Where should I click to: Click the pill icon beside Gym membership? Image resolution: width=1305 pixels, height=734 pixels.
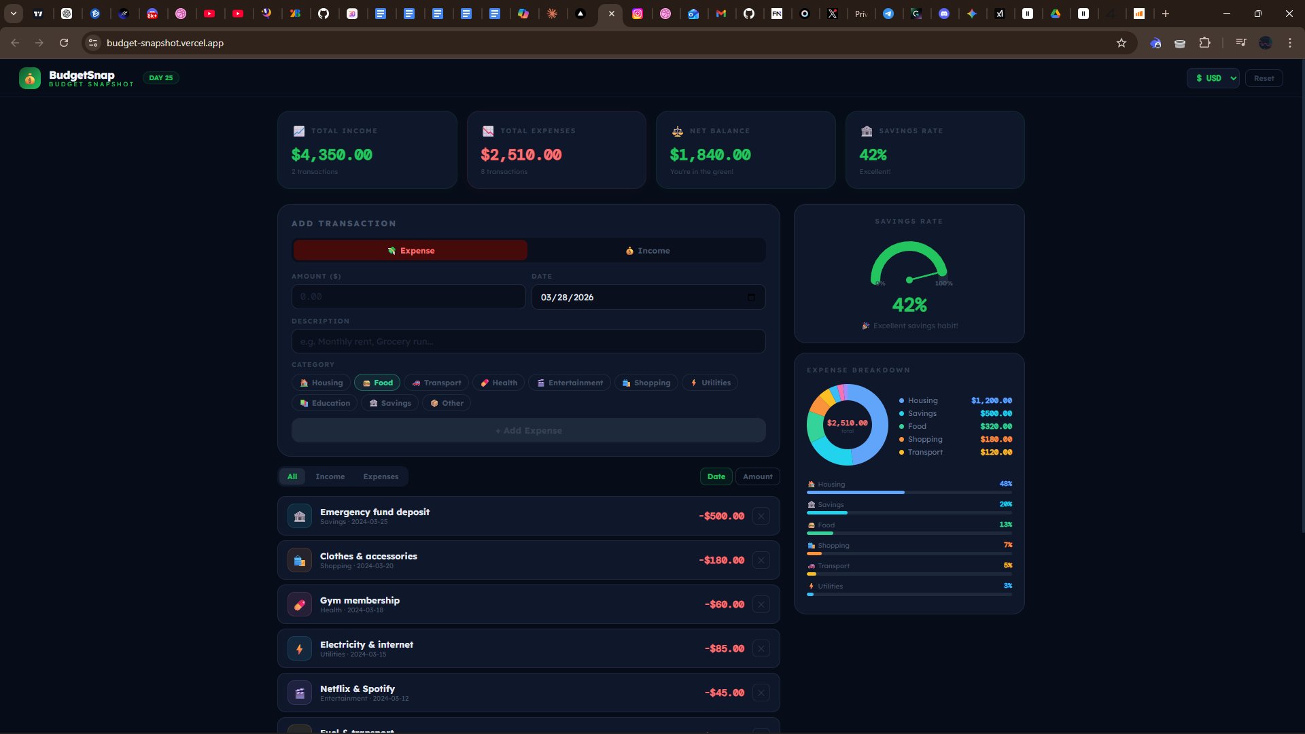(x=300, y=605)
